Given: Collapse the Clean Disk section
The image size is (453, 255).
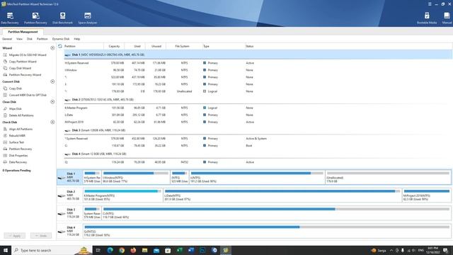Looking at the screenshot, I should (52, 102).
